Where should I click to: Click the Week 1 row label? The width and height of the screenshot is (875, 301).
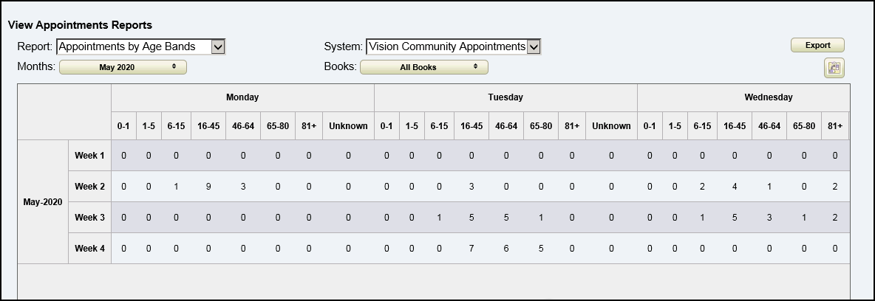(x=89, y=156)
